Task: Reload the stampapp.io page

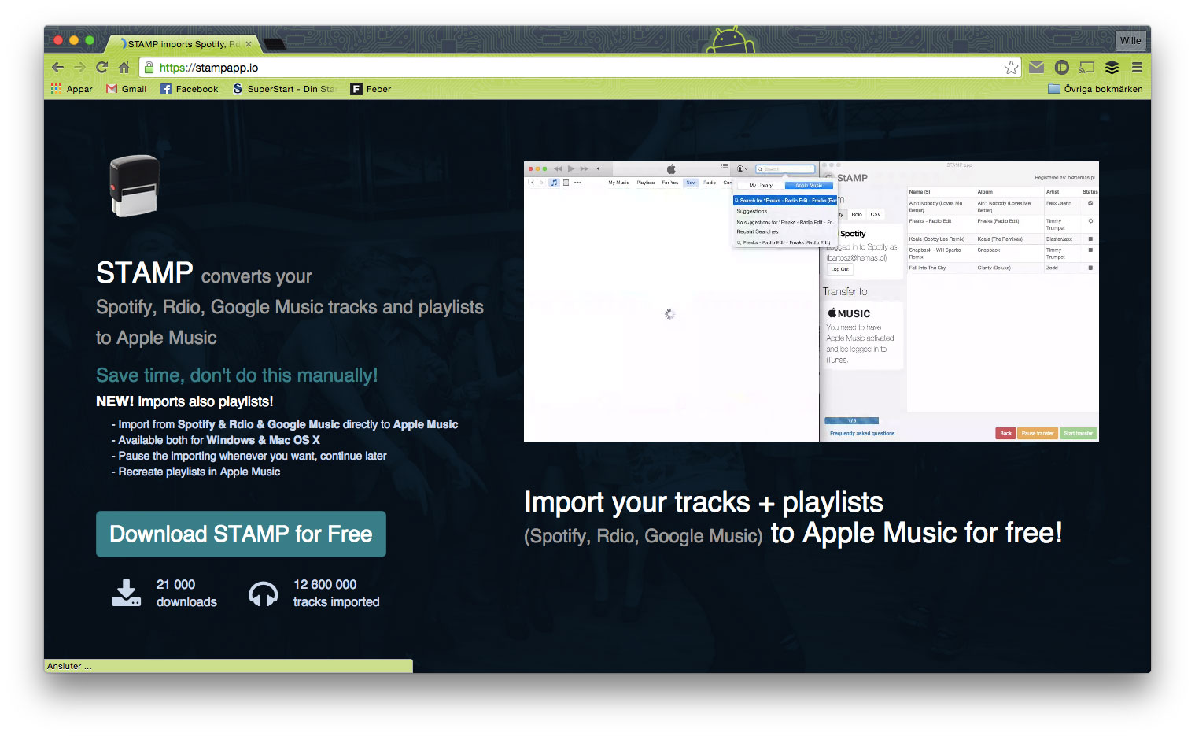Action: coord(101,68)
